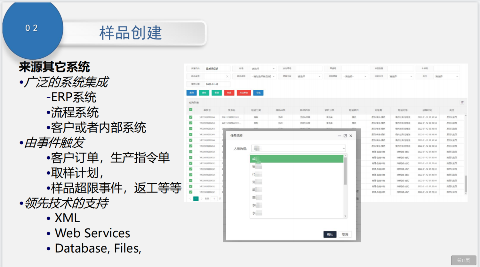Select the 代 entry in personnel list
The height and width of the screenshot is (267, 480).
coord(297,174)
